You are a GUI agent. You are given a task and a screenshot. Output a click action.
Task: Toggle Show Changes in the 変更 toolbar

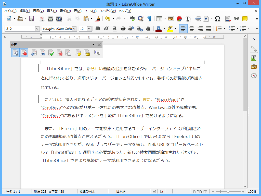pyautogui.click(x=16, y=53)
